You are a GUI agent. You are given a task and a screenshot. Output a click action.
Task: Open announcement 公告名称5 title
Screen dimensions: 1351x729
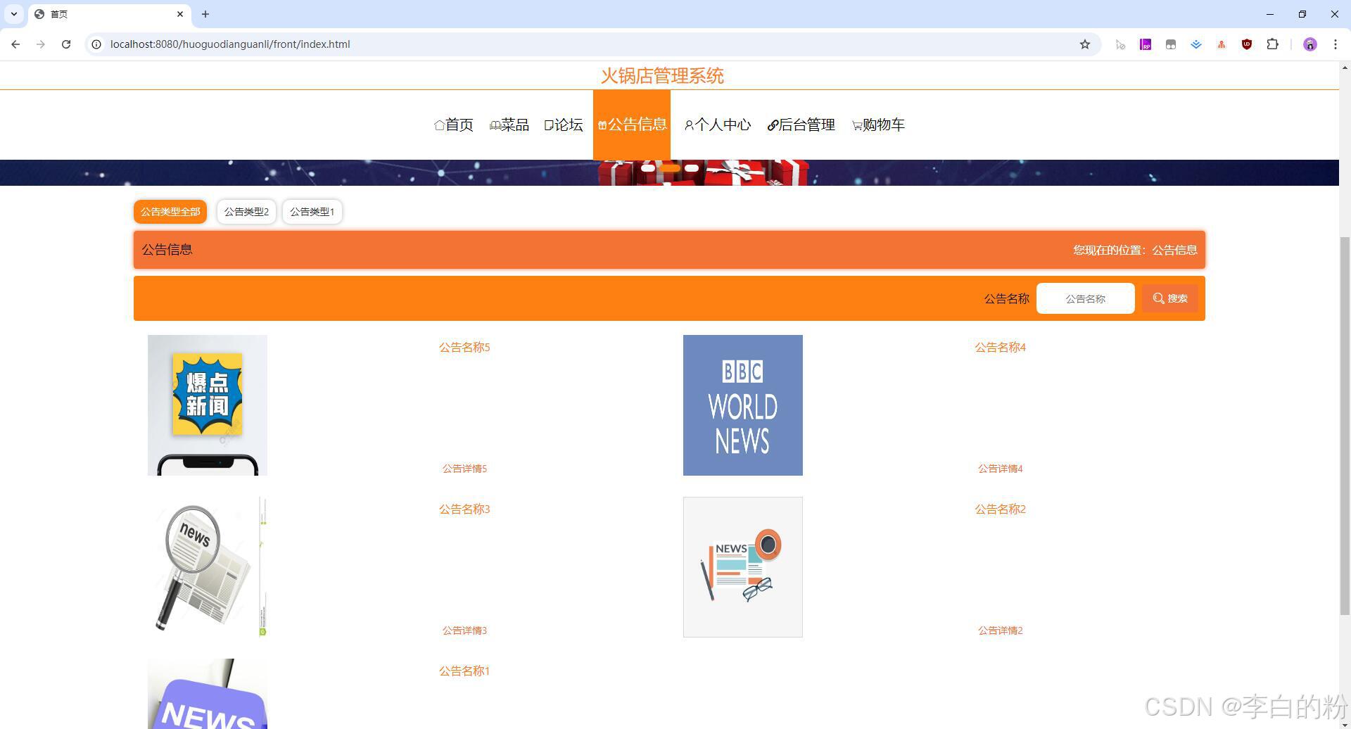pyautogui.click(x=464, y=347)
